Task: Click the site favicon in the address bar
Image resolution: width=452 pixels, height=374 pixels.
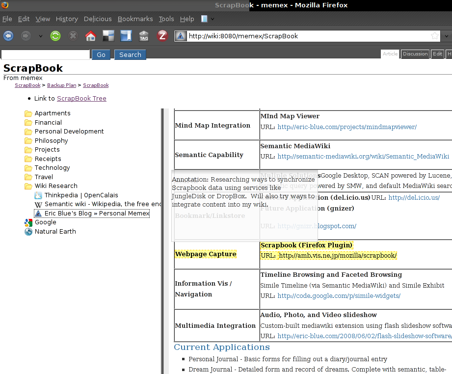Action: [181, 36]
